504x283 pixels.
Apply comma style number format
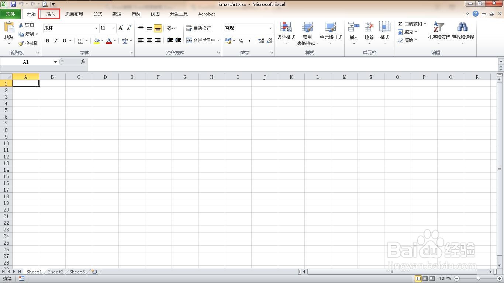click(249, 41)
